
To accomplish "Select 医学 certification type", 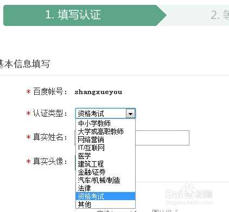I will coord(105,156).
